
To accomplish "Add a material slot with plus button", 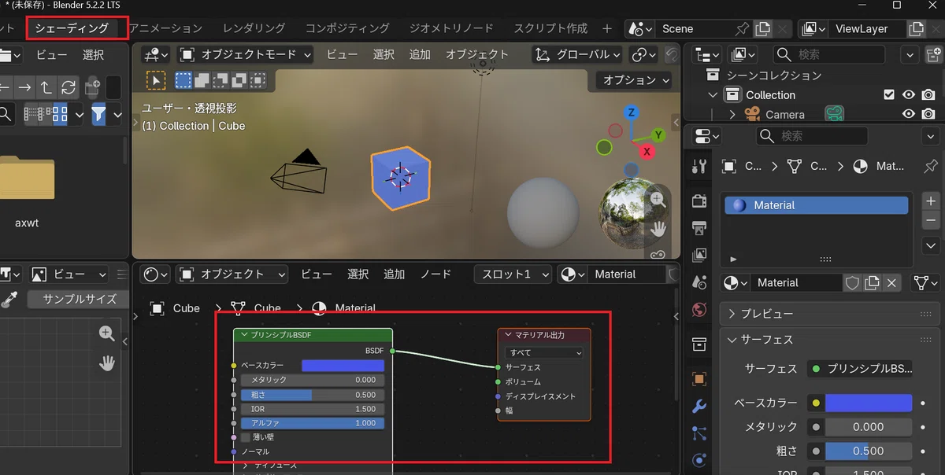I will (931, 201).
